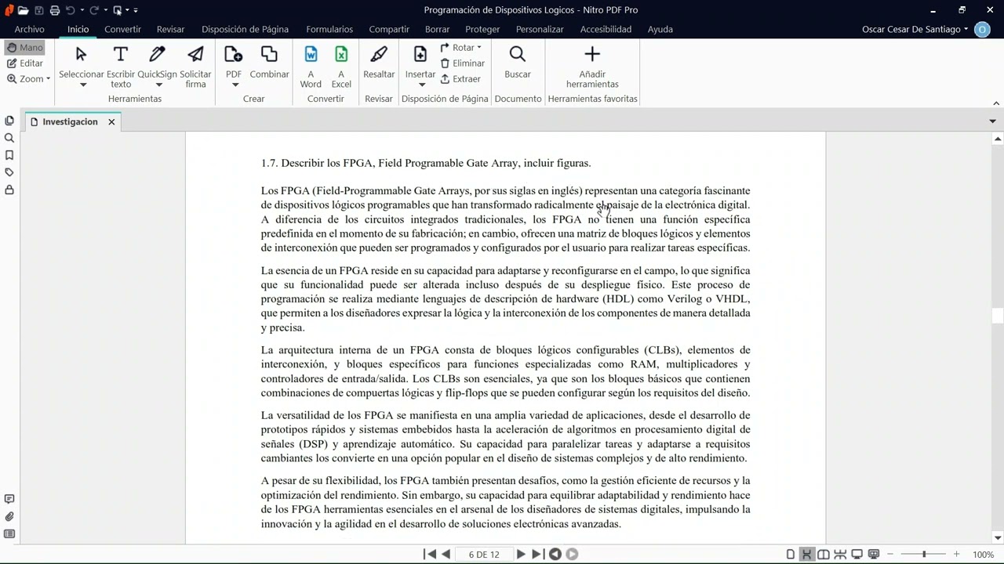The height and width of the screenshot is (564, 1004).
Task: Select the Resaltar highlighter tool
Action: [379, 54]
